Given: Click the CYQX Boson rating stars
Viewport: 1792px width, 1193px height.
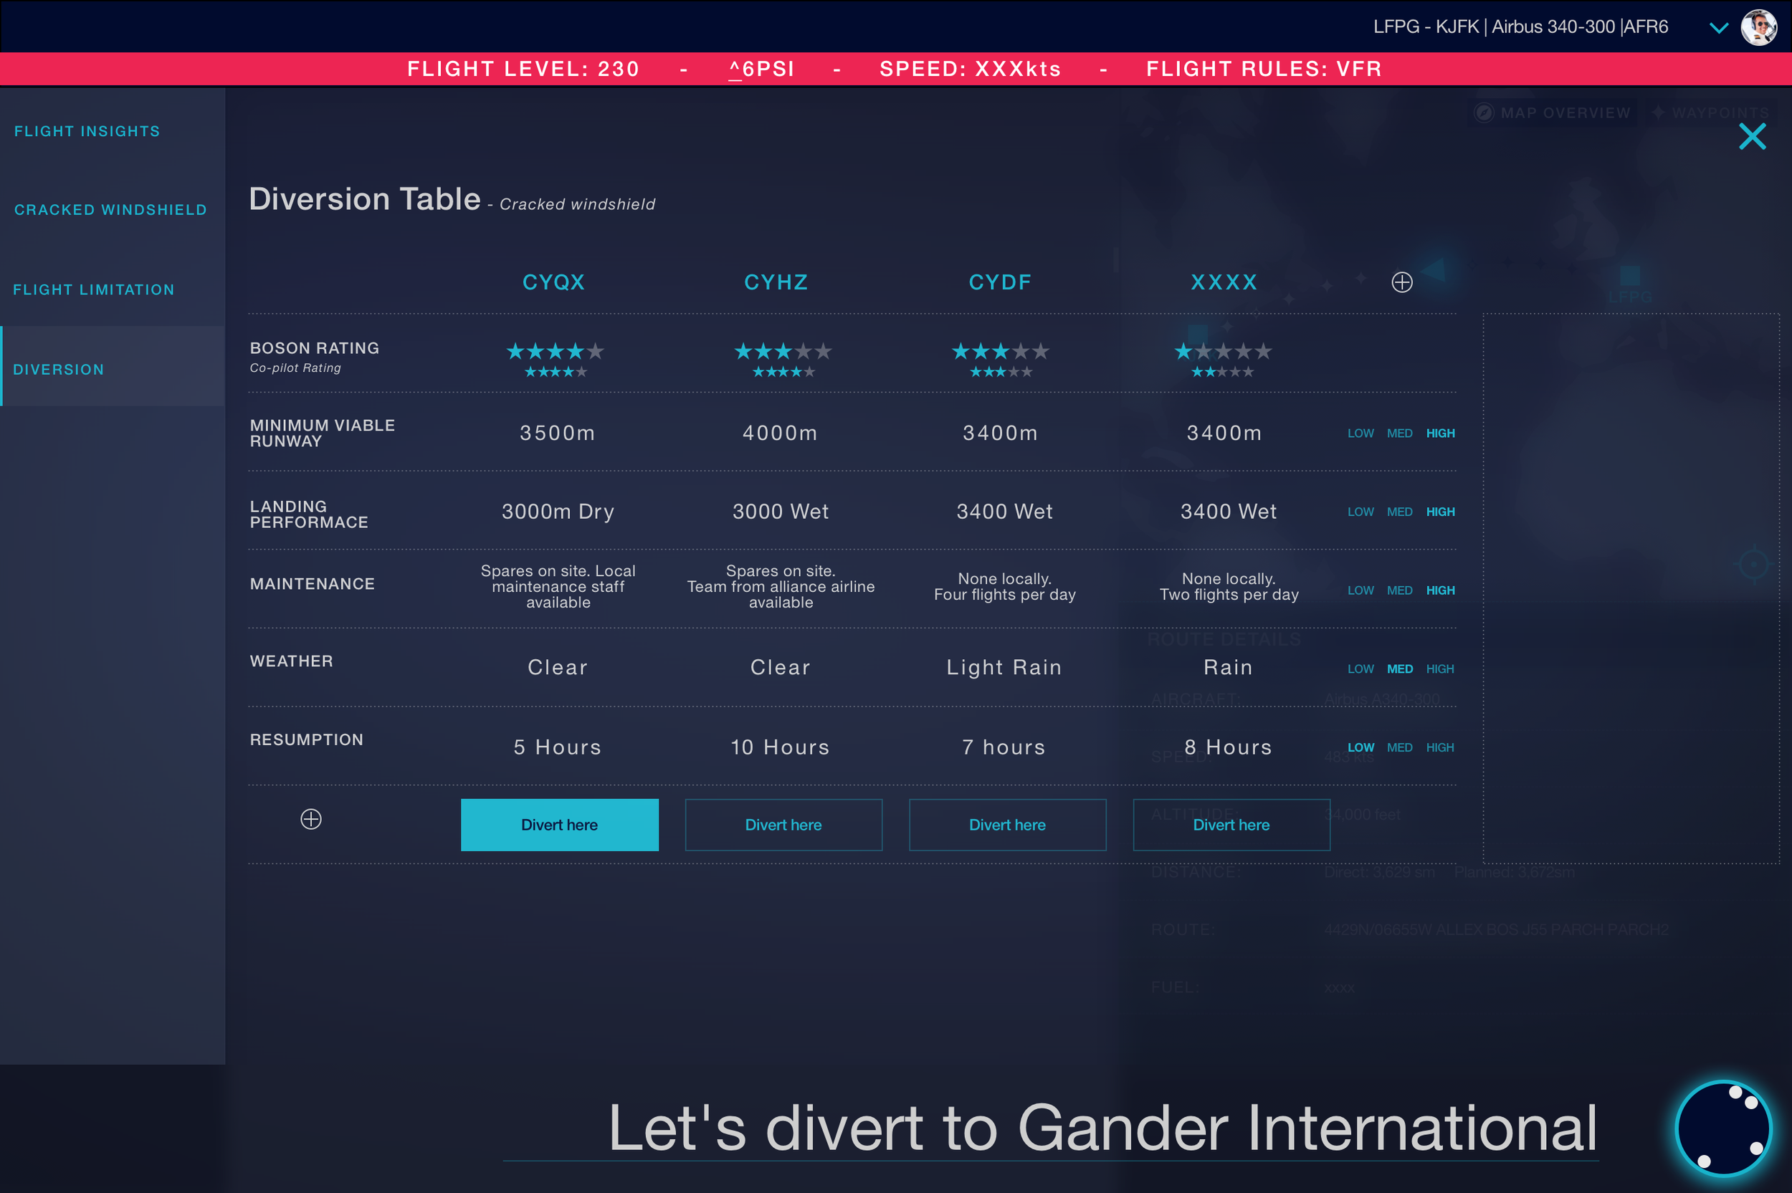Looking at the screenshot, I should point(556,352).
